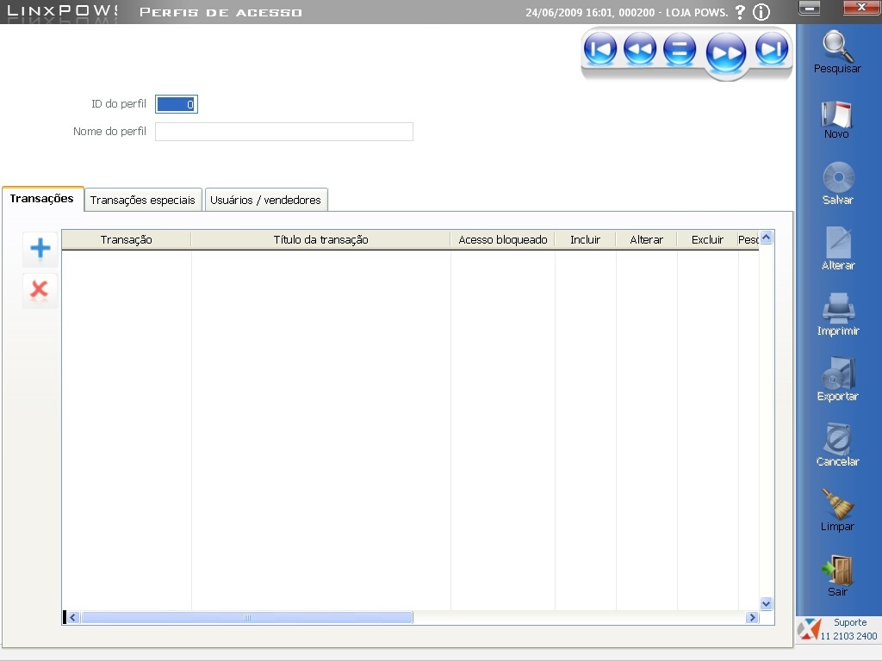This screenshot has width=882, height=661.
Task: Click the Alterar edit icon in sidebar
Action: pyautogui.click(x=838, y=249)
